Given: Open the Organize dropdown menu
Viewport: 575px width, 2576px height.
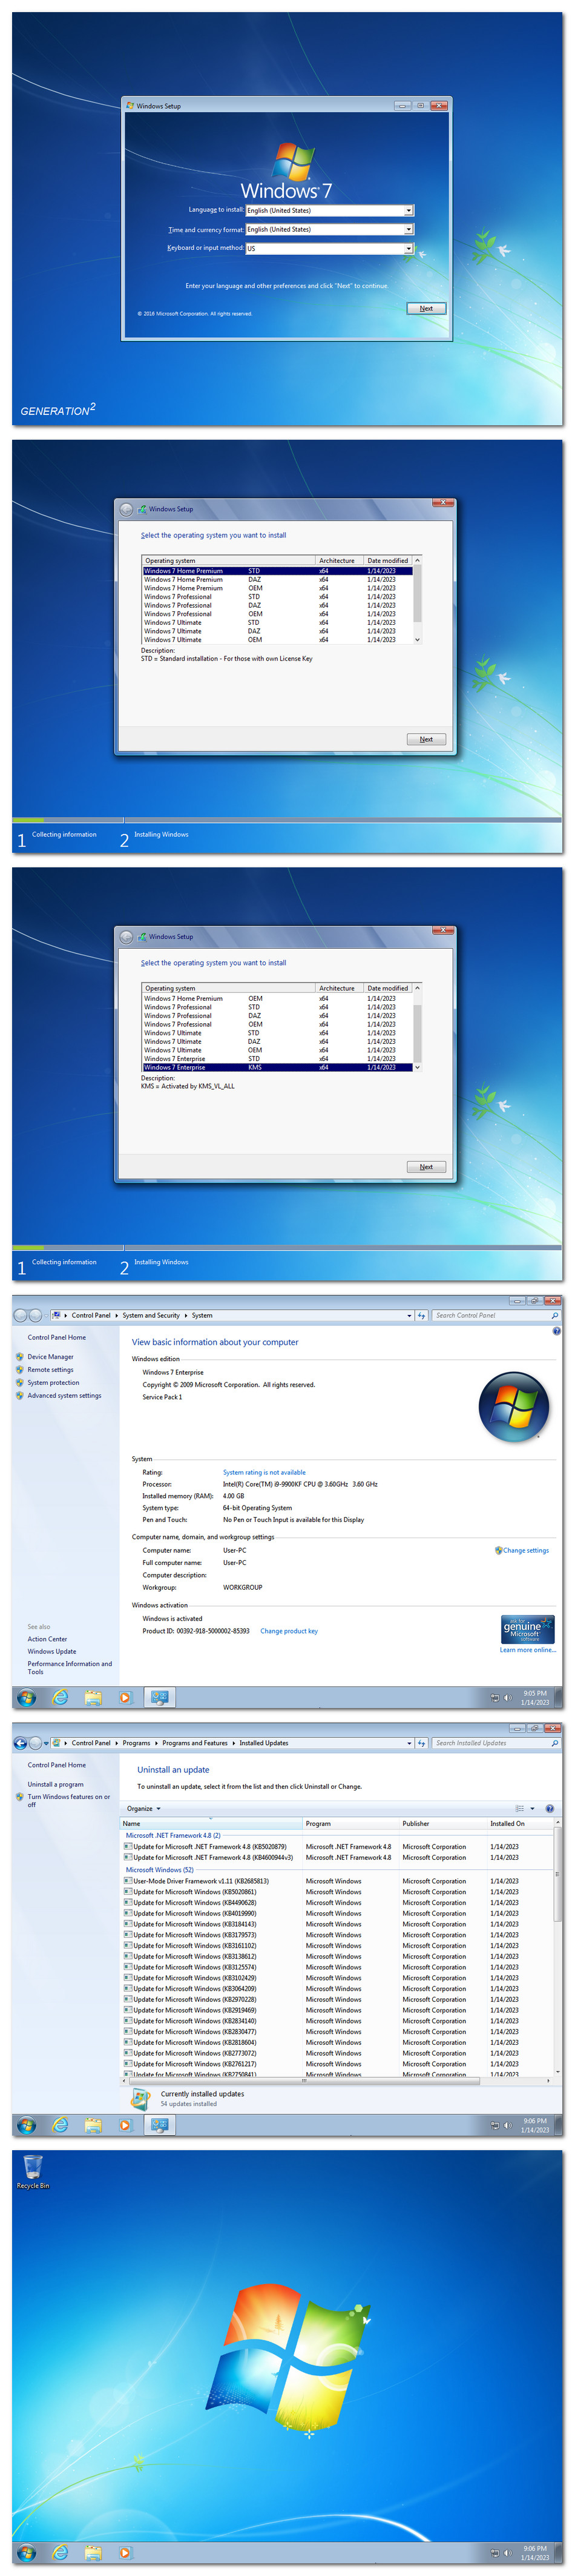Looking at the screenshot, I should pyautogui.click(x=144, y=1809).
